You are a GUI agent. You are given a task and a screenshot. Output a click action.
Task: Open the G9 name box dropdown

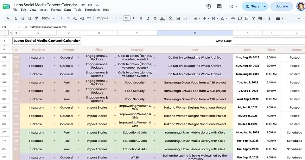click(19, 27)
